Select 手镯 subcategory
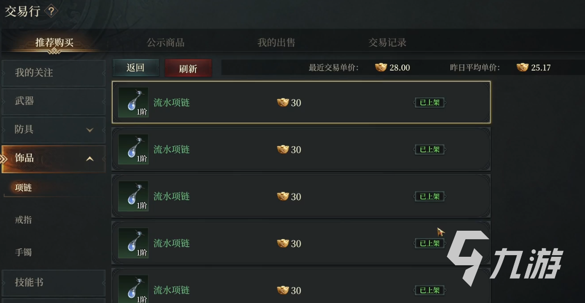Screen dimensions: 585x303 pyautogui.click(x=23, y=252)
